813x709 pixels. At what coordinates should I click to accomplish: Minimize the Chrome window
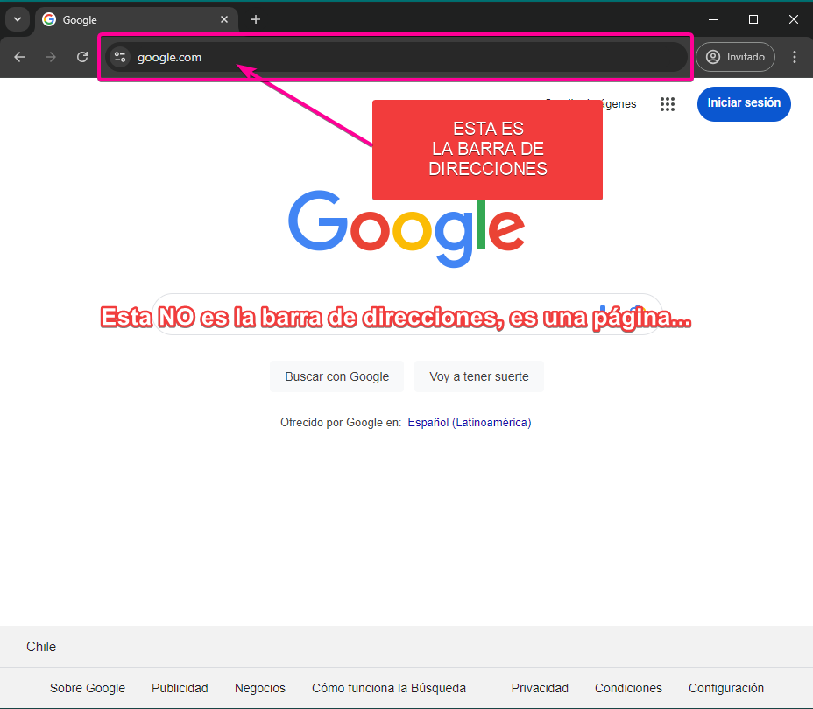coord(713,19)
